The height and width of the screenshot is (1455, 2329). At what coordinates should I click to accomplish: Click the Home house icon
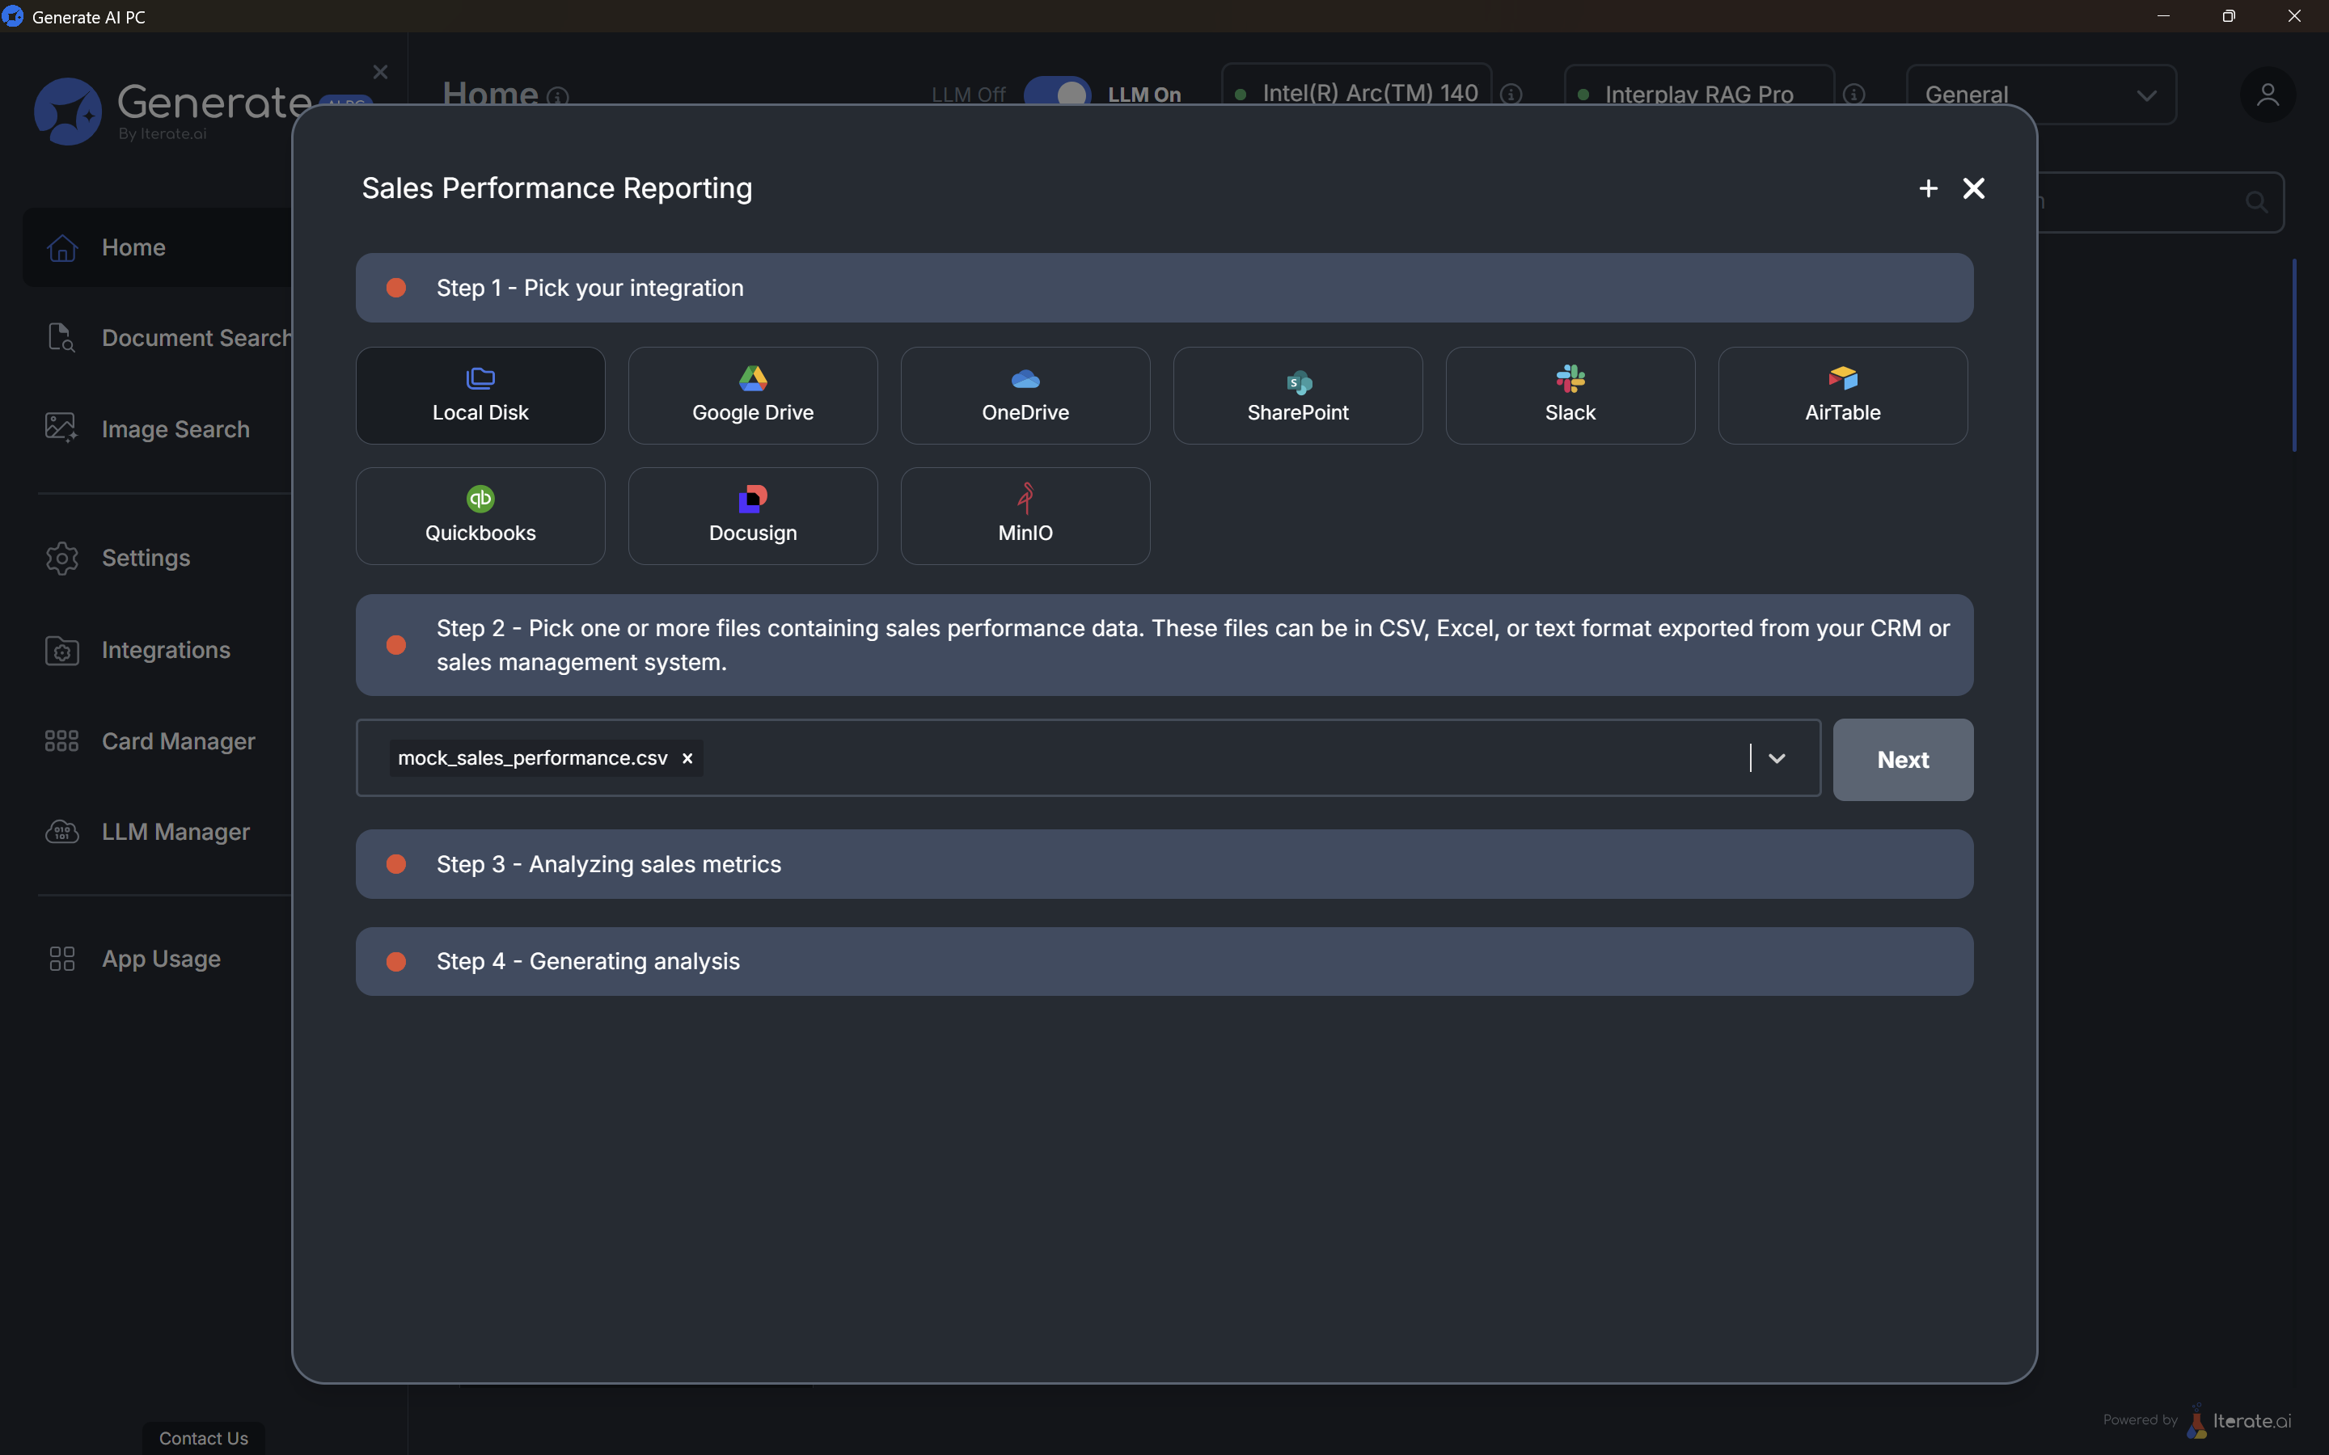(x=61, y=248)
